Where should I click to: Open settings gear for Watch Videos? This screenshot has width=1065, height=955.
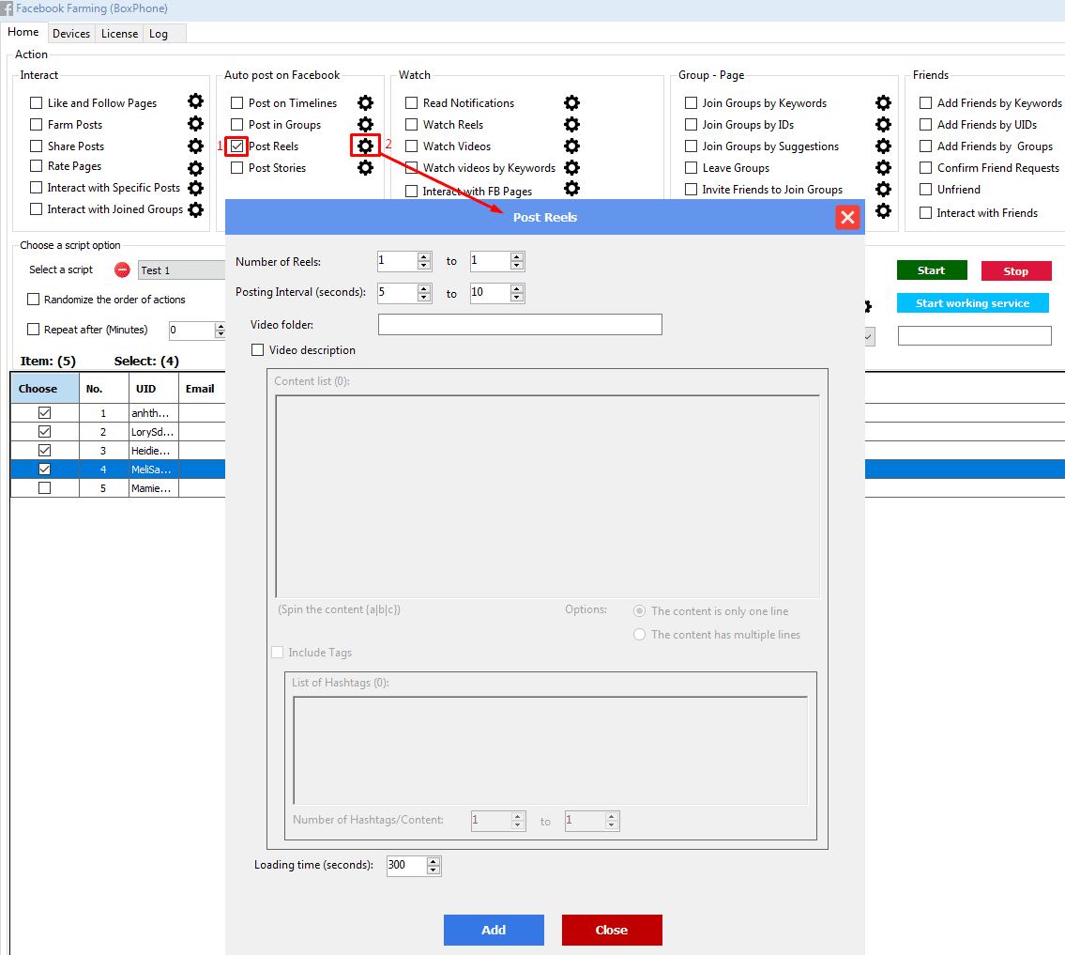571,146
